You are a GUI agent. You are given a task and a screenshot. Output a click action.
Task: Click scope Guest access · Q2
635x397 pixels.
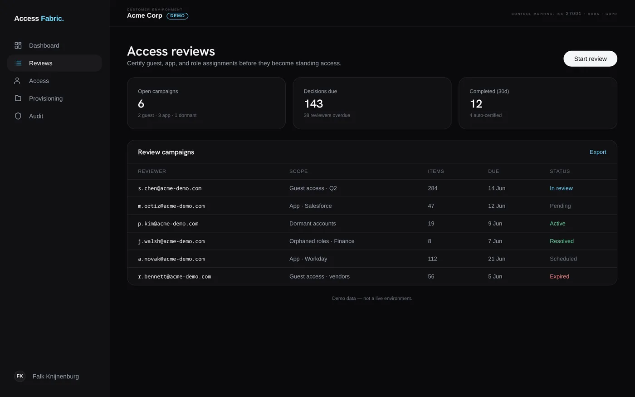313,188
